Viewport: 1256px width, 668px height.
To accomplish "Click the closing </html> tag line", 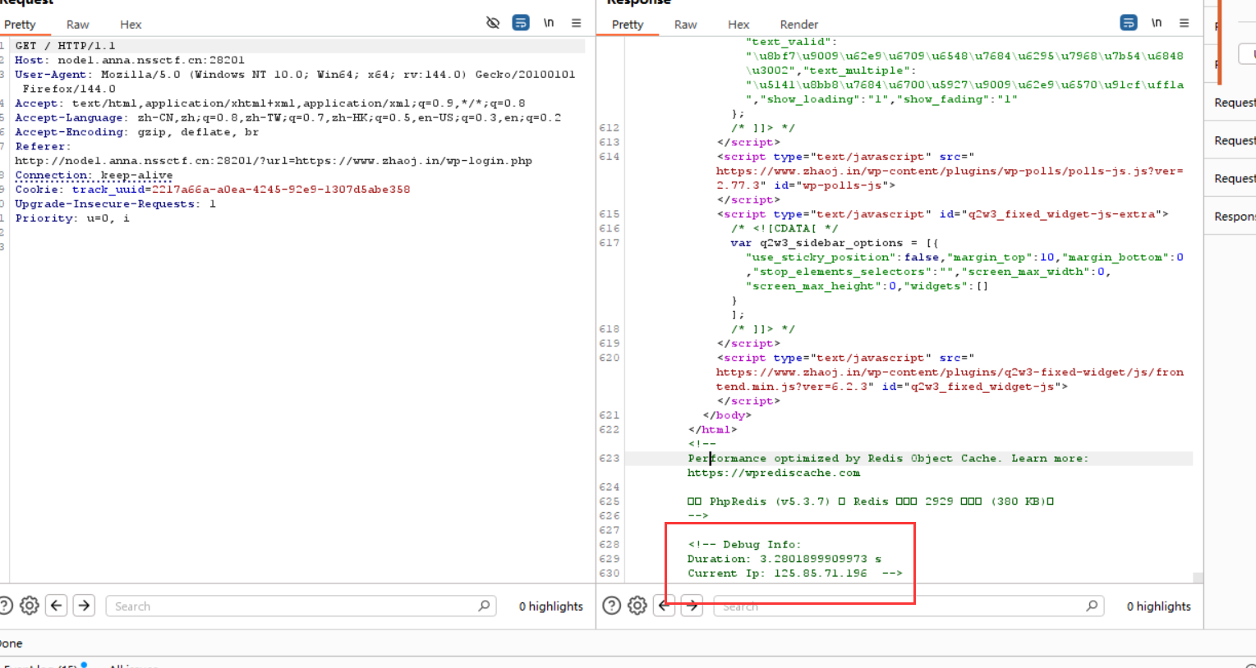I will [713, 430].
